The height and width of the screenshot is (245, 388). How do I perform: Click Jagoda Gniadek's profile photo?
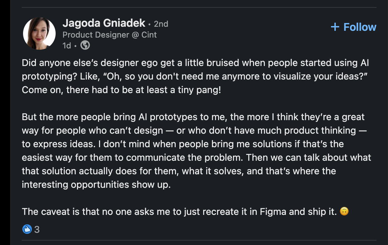click(x=39, y=34)
